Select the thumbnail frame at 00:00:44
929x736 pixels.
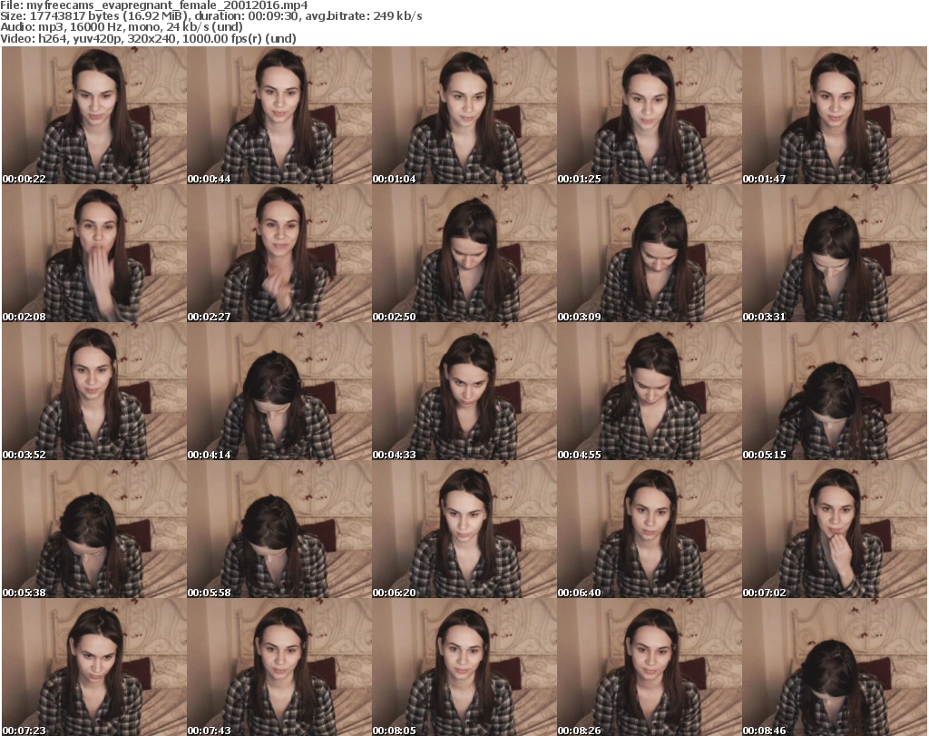point(279,115)
